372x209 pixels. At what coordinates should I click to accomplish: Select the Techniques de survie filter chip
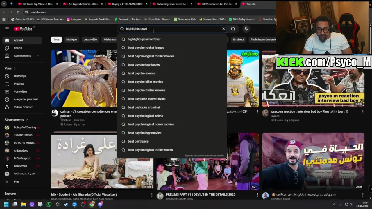click(x=263, y=39)
